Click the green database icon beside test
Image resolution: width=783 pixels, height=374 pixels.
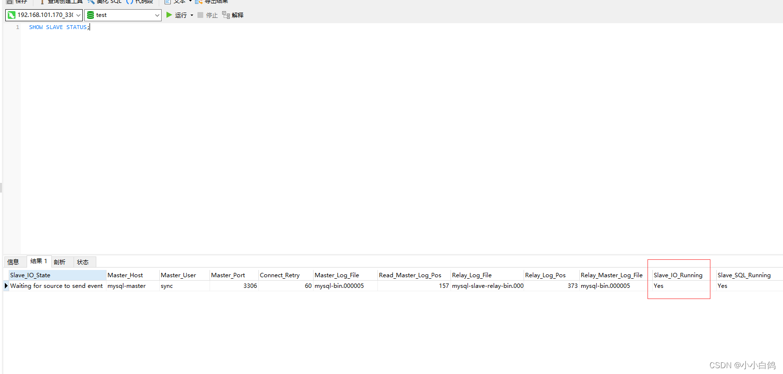pyautogui.click(x=90, y=15)
